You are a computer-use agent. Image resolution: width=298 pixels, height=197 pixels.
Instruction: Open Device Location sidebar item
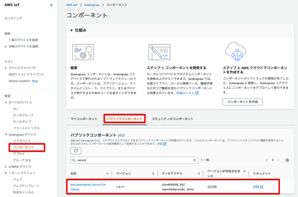click(20, 81)
